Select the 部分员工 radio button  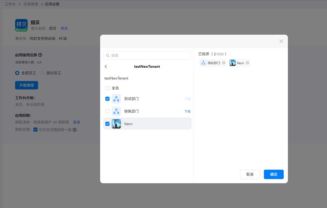(x=42, y=73)
